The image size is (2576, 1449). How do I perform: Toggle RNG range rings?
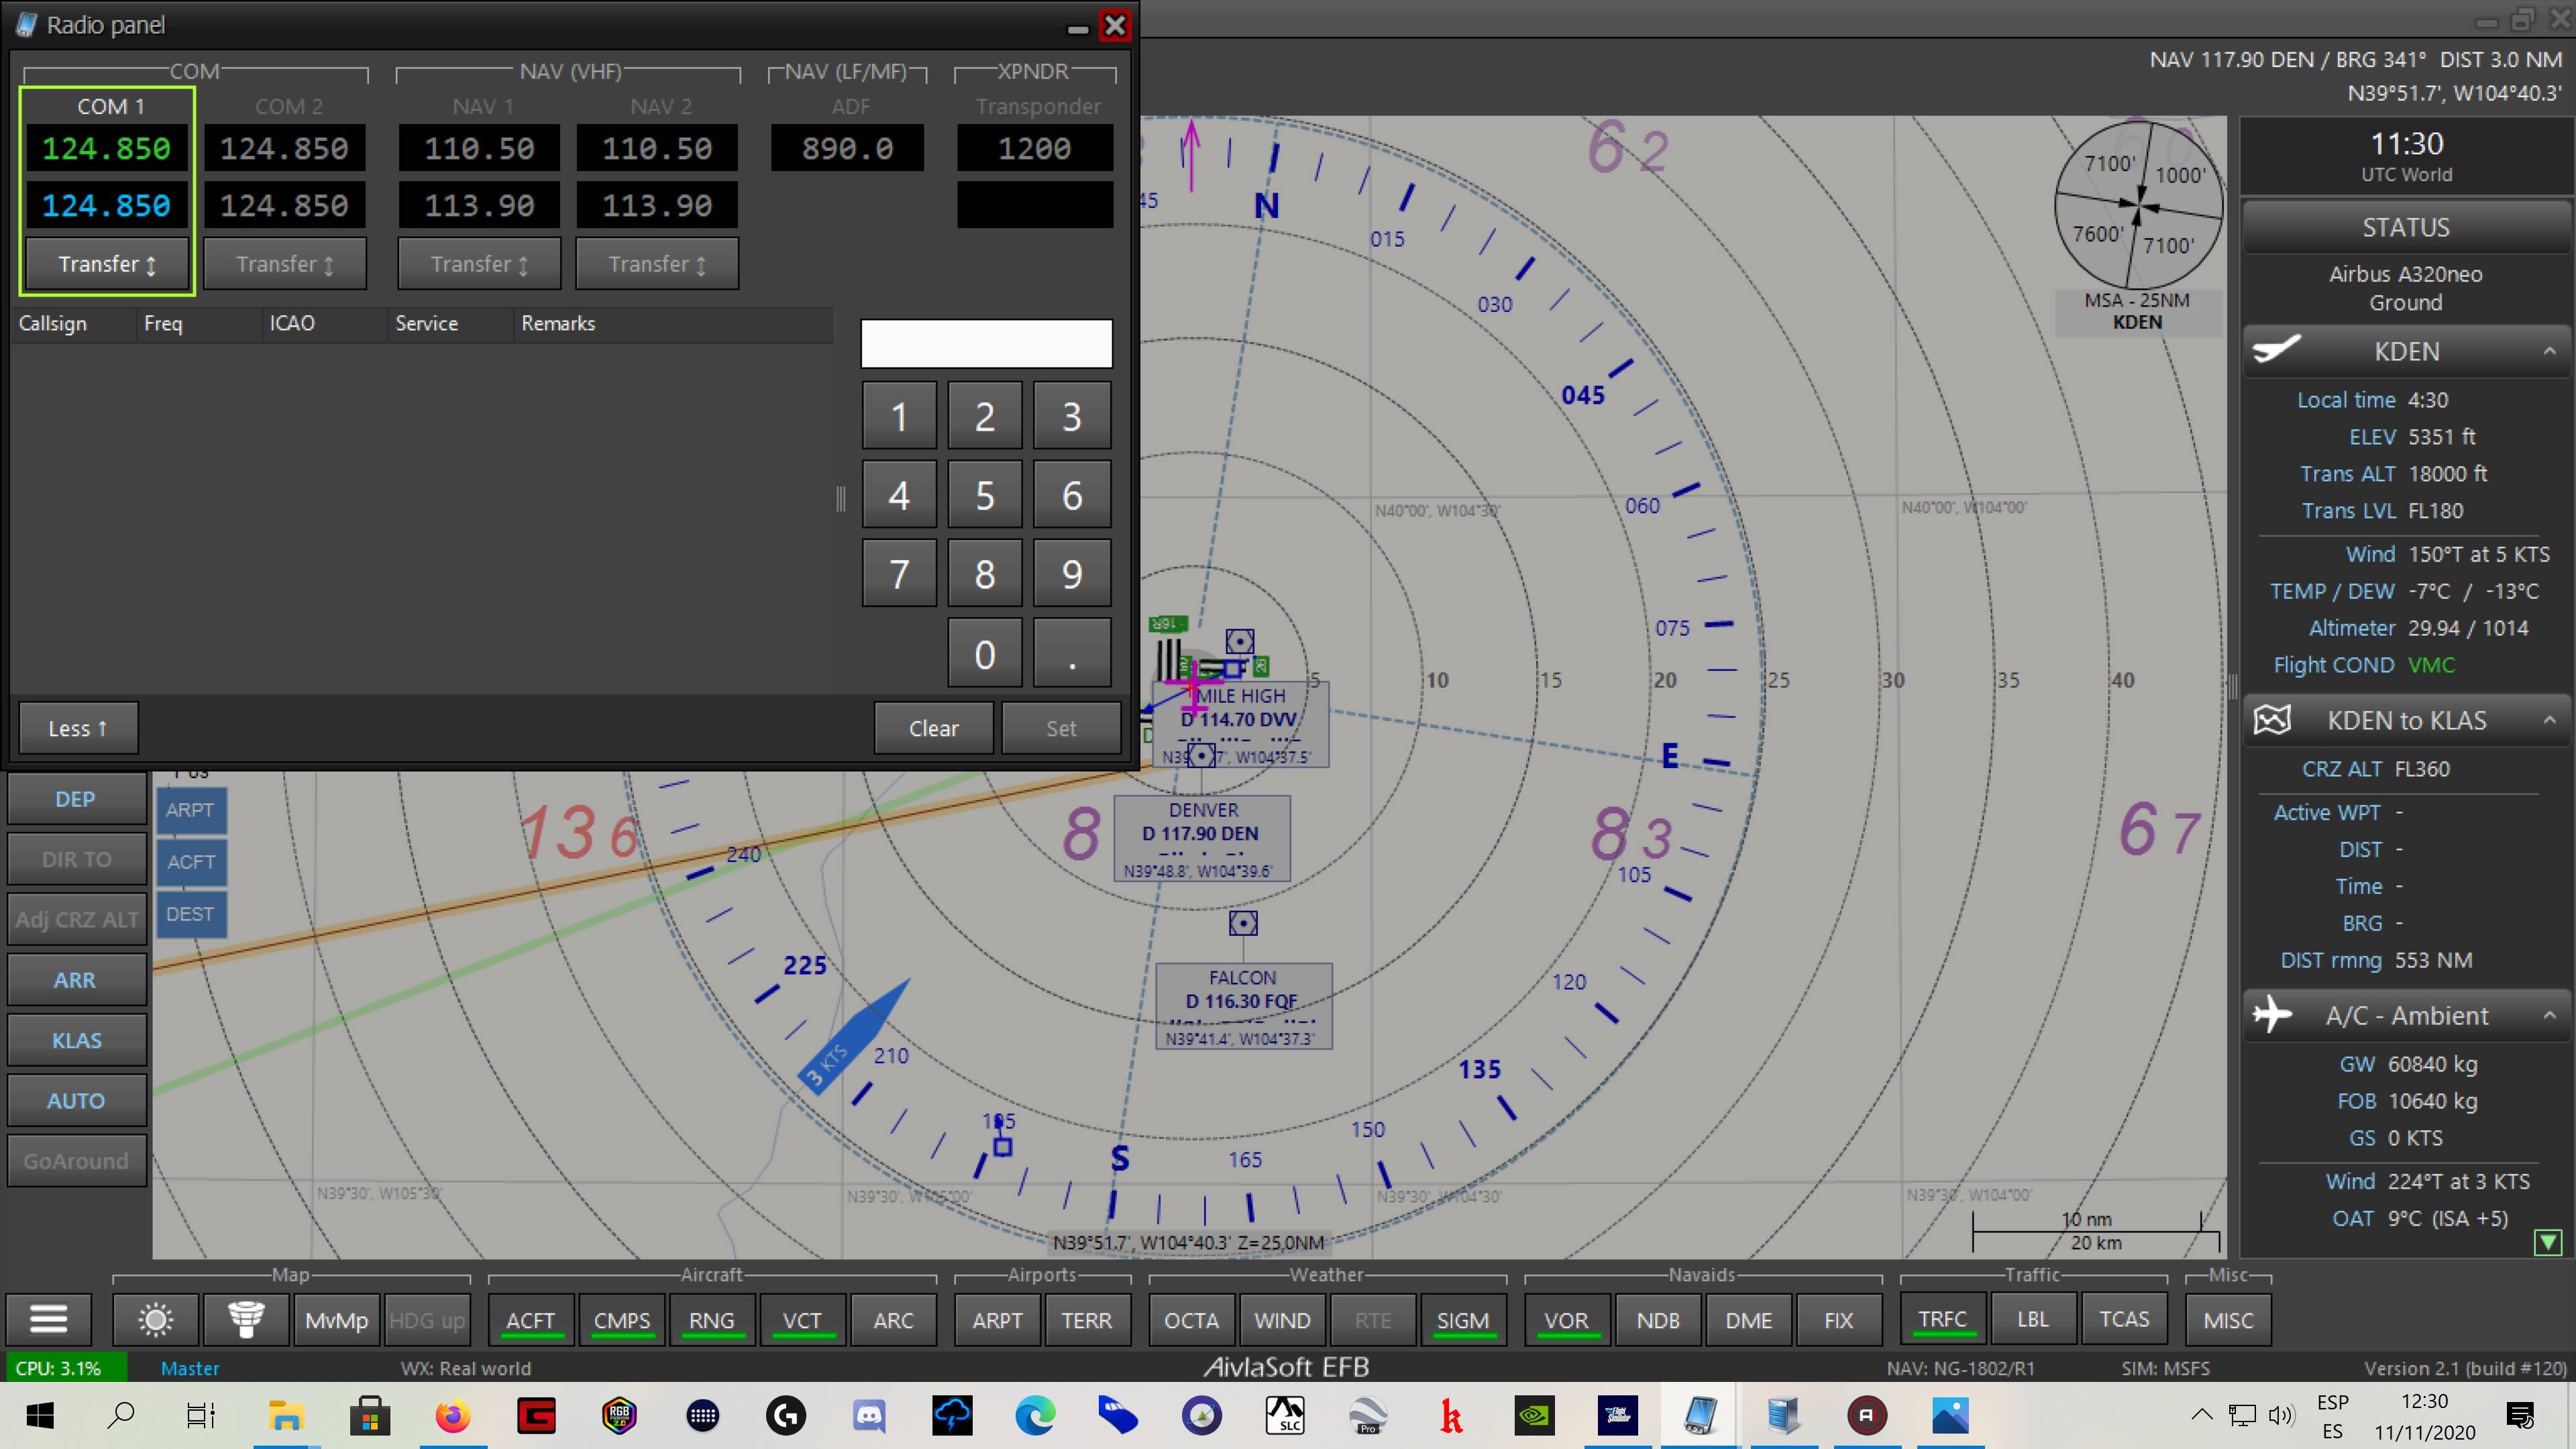(x=711, y=1320)
